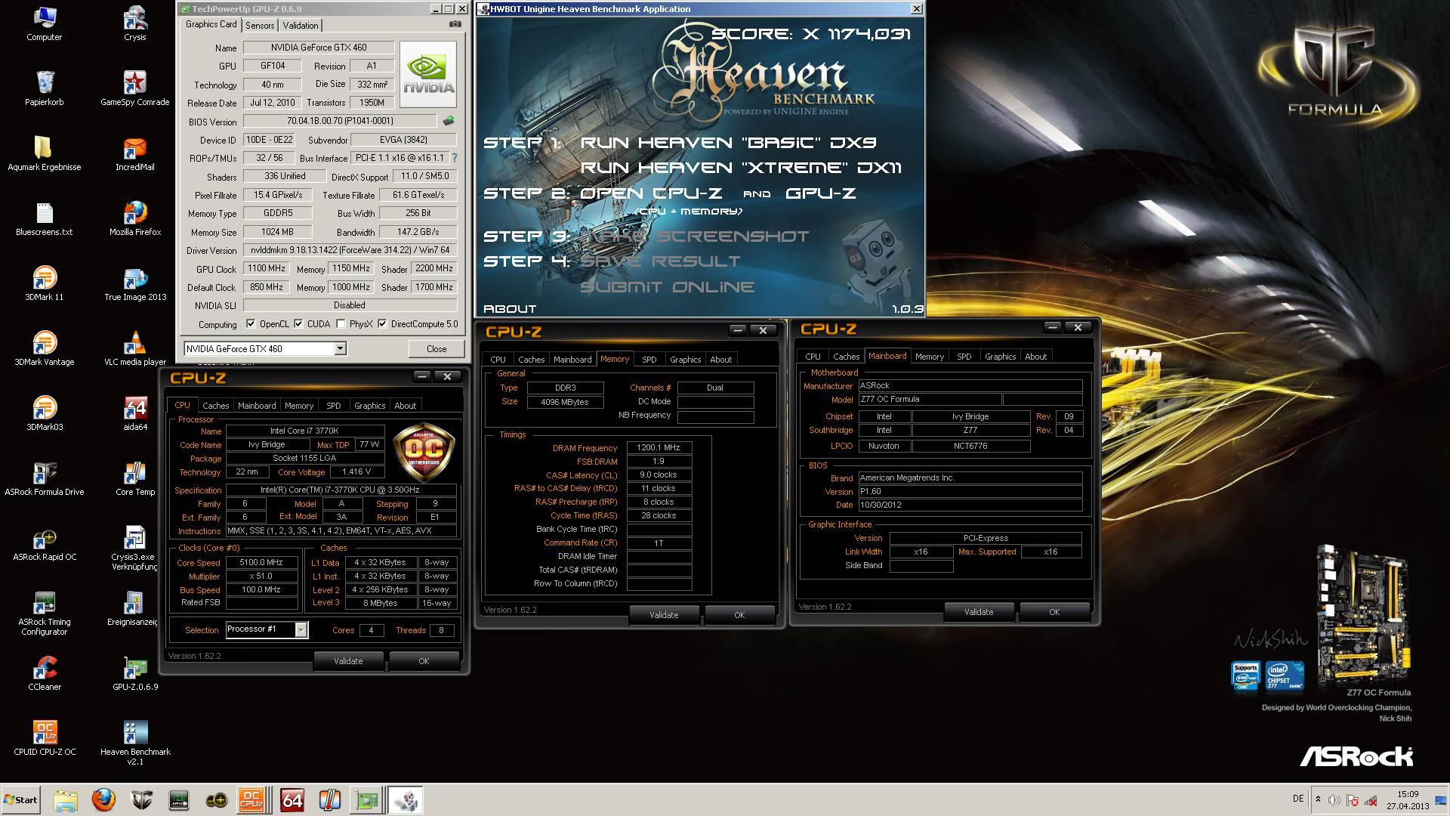The width and height of the screenshot is (1450, 816).
Task: Launch CCleaner desktop shortcut
Action: (45, 673)
